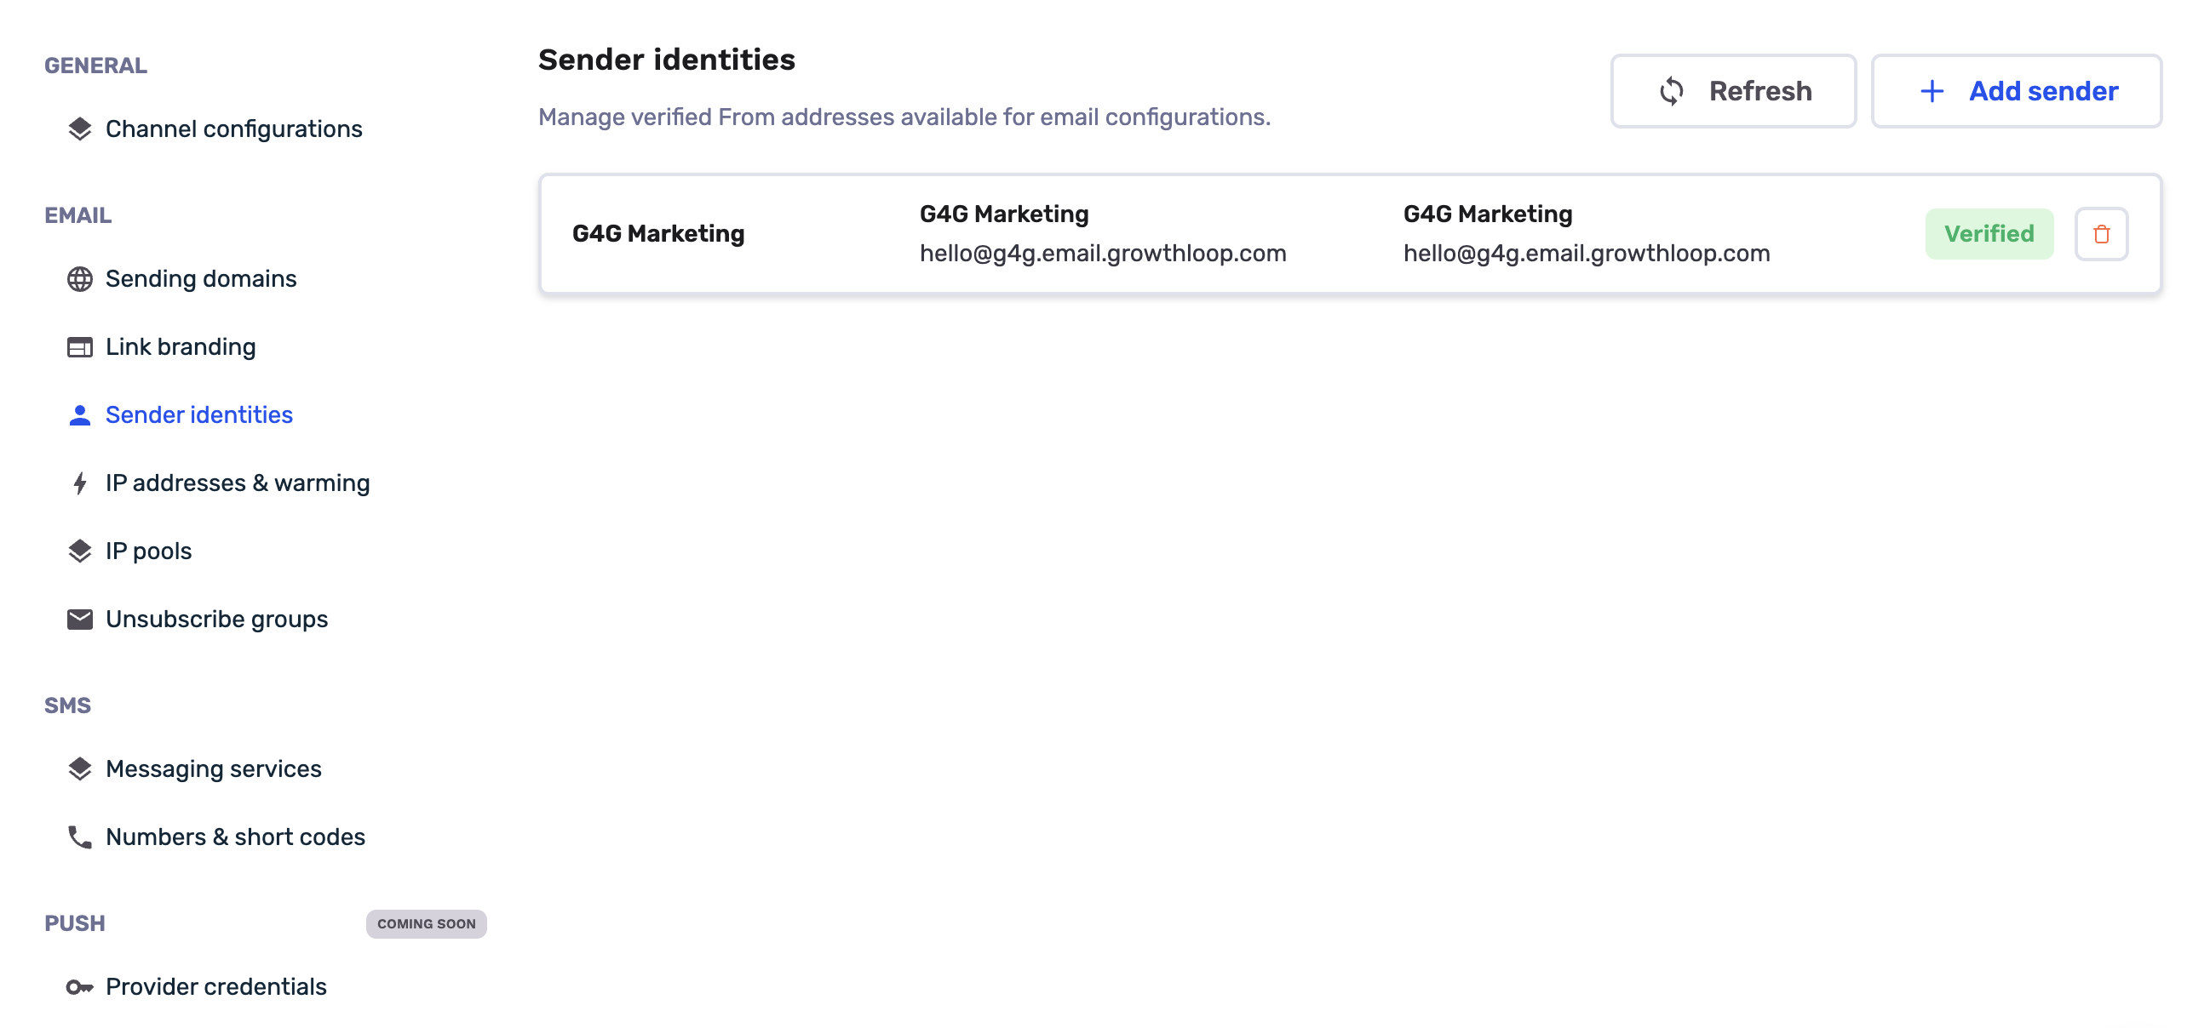Click the Link branding window icon
Viewport: 2187px width, 1028px height.
pyautogui.click(x=80, y=347)
